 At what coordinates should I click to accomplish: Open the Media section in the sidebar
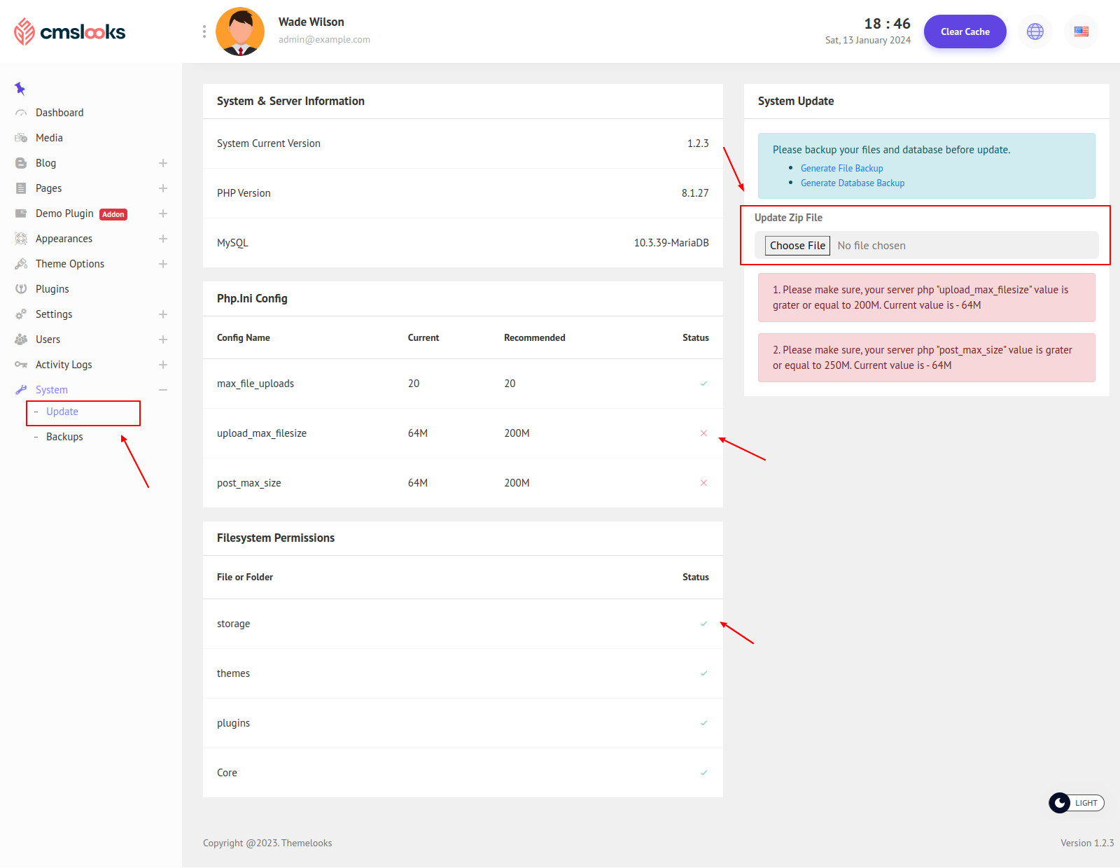click(x=49, y=138)
